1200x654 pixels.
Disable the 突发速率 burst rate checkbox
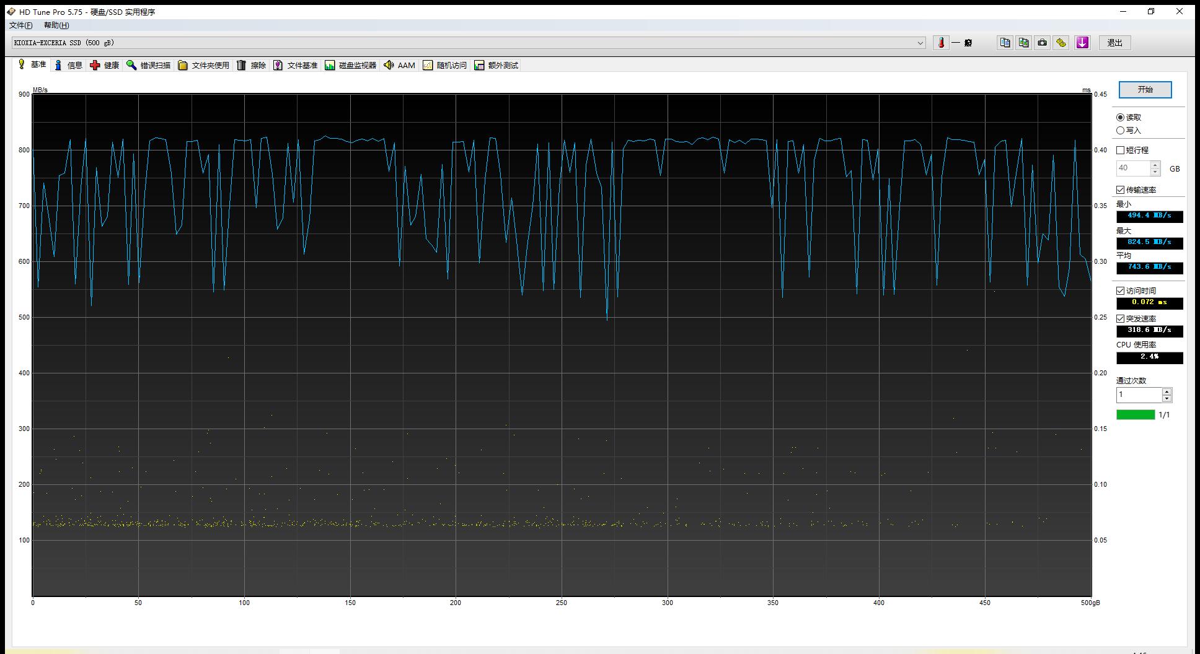1121,318
